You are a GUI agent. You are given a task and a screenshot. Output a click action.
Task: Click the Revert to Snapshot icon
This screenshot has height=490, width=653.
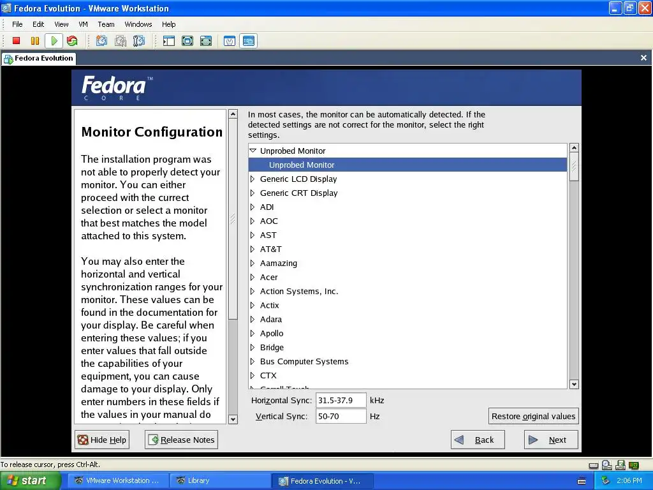(x=121, y=41)
